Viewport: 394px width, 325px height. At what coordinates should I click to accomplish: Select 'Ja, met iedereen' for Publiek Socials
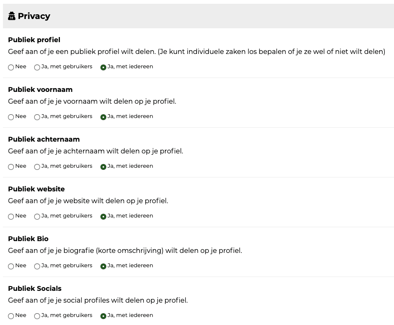click(103, 316)
